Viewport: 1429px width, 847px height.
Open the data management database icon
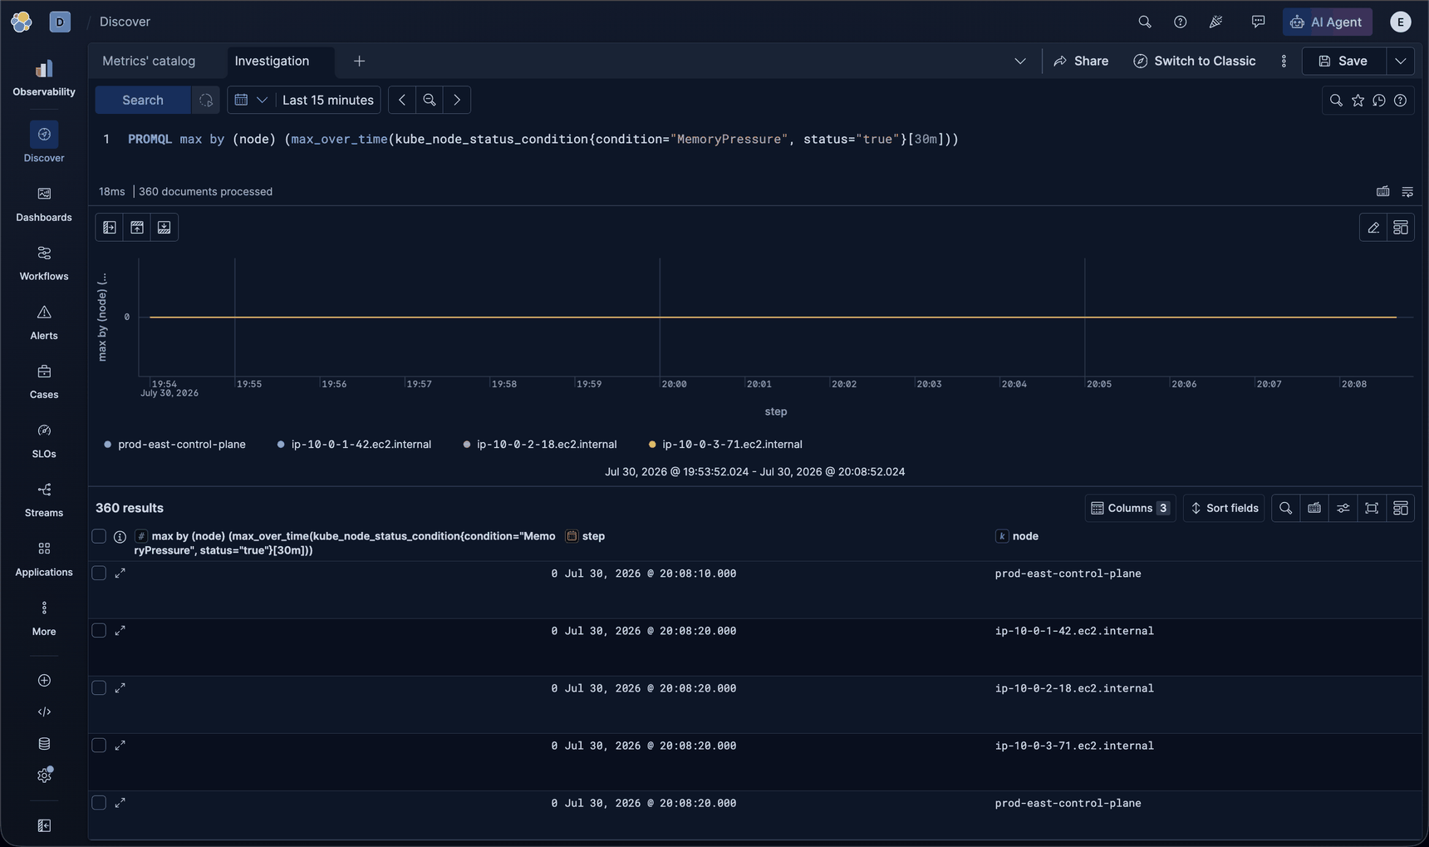coord(44,744)
